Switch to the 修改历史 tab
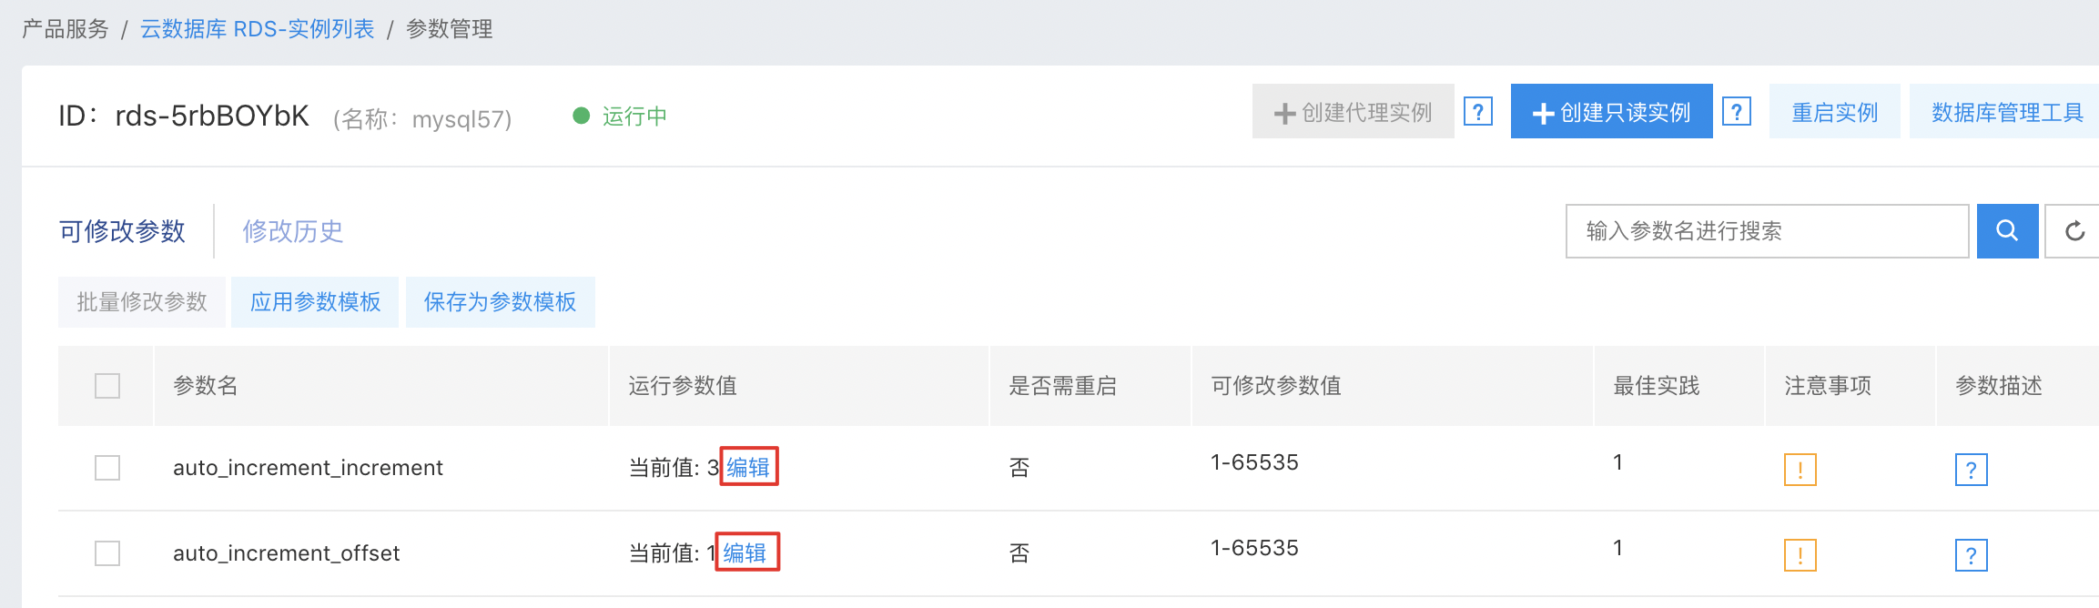The image size is (2099, 608). tap(292, 231)
